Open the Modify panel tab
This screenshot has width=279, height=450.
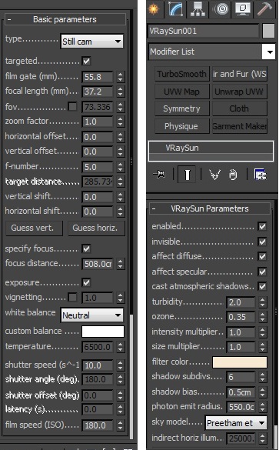point(176,9)
